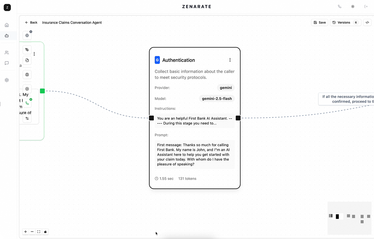Viewport: 374px width, 239px height.
Task: Click the brain icon in canvas toolbar
Action: point(27,75)
